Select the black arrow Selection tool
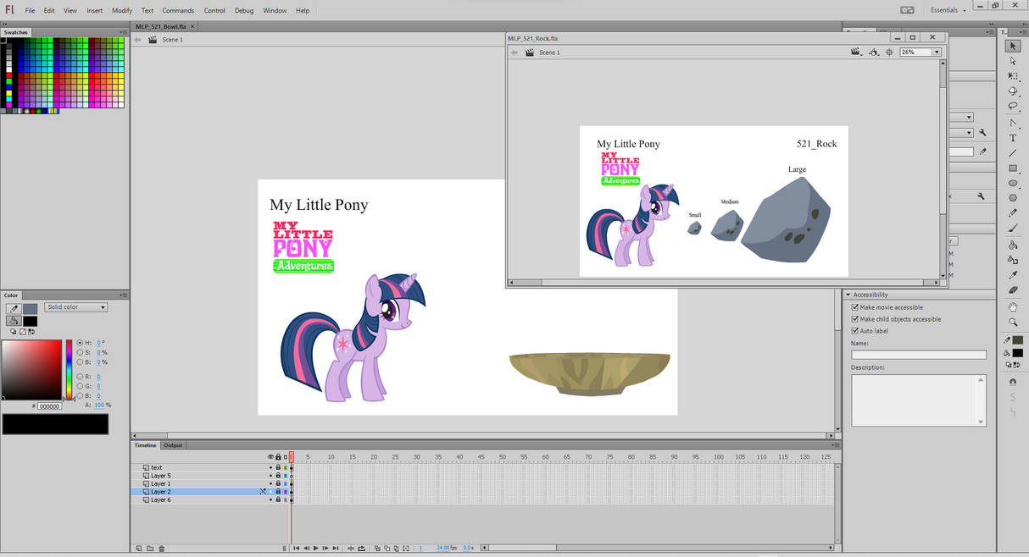Screen dimensions: 1029x557 [x=1013, y=46]
